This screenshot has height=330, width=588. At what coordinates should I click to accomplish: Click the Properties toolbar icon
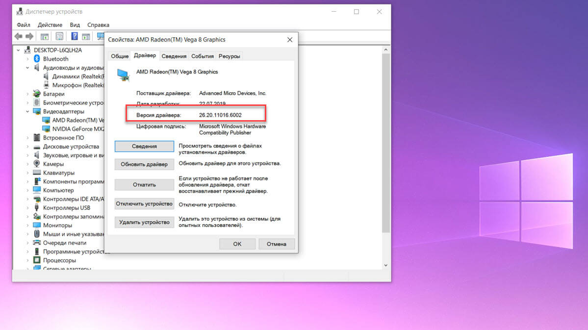pos(59,36)
